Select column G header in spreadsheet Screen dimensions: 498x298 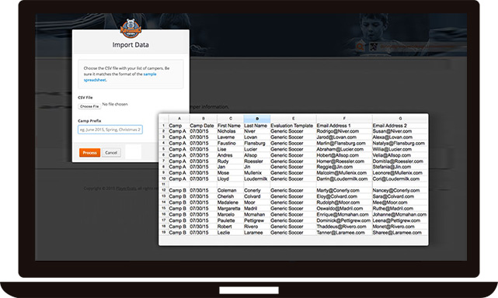400,119
